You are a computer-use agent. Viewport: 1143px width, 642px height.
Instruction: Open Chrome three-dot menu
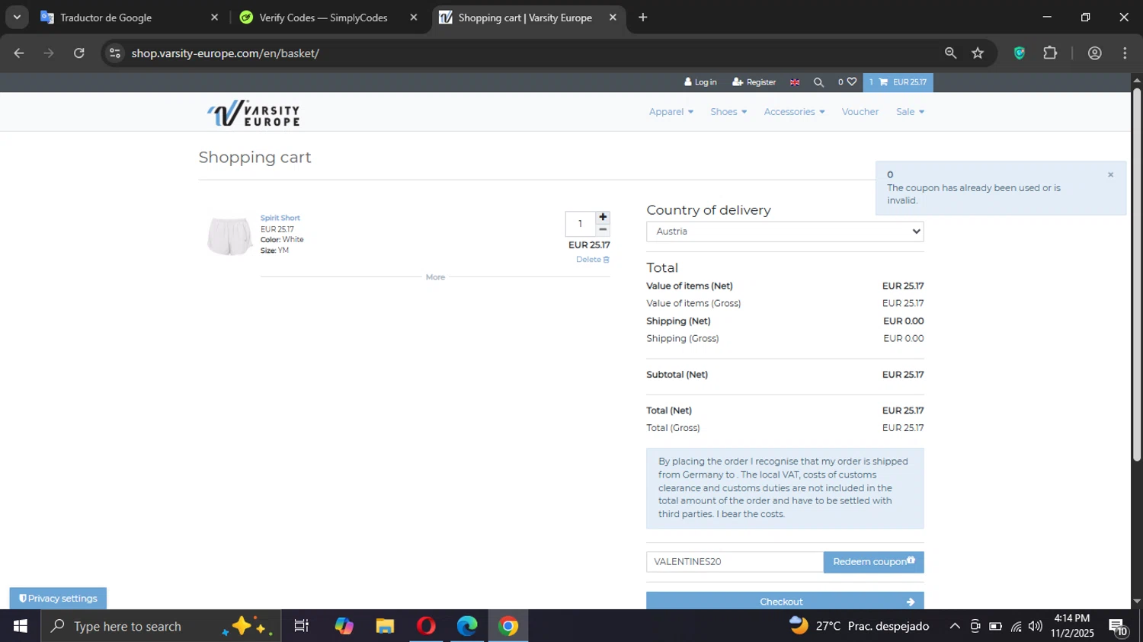1125,53
